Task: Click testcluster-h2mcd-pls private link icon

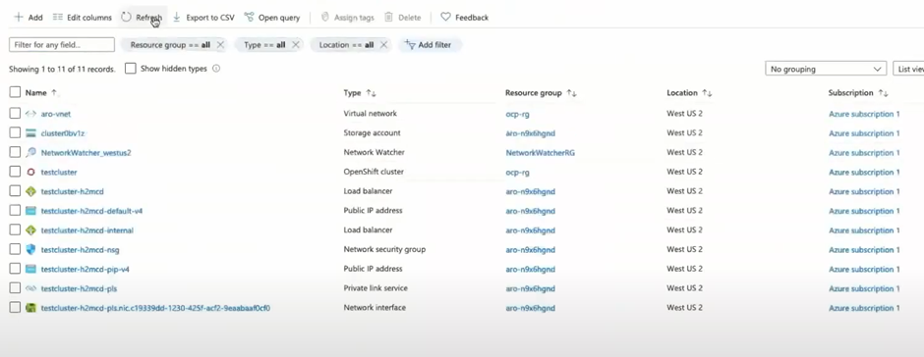Action: [x=31, y=288]
